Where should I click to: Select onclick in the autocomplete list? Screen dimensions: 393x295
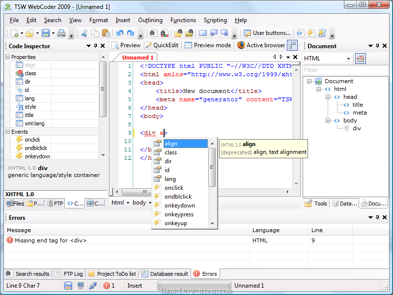(174, 188)
